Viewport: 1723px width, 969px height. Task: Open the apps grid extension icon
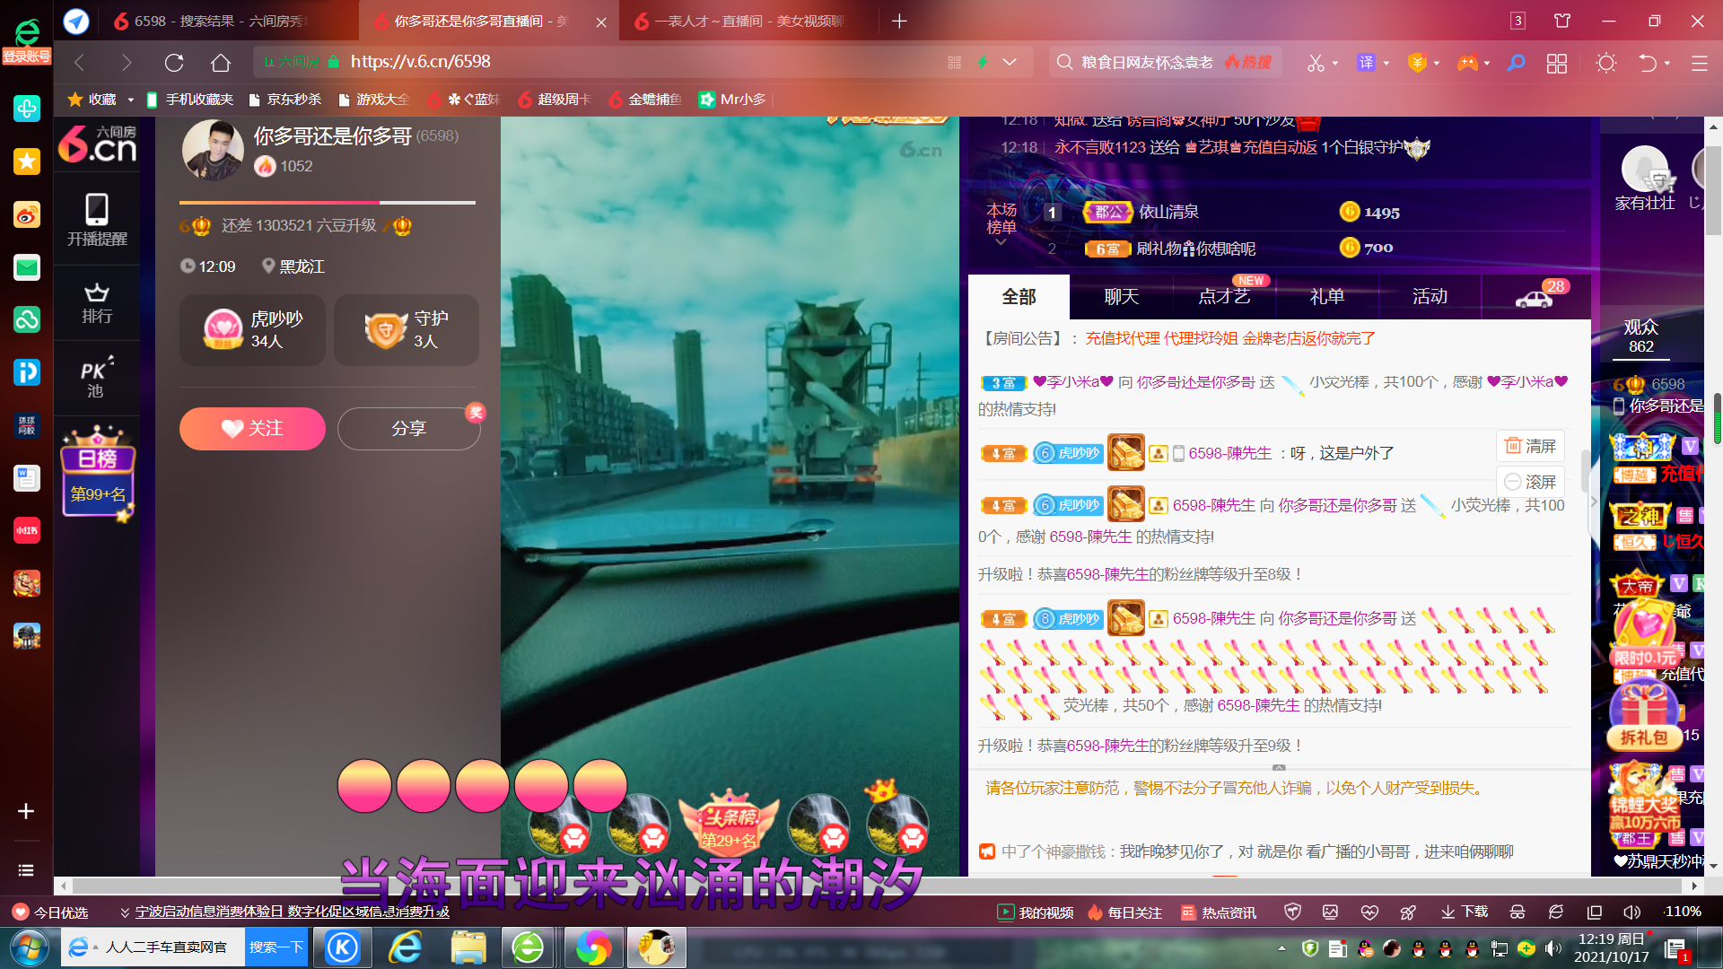(1557, 63)
